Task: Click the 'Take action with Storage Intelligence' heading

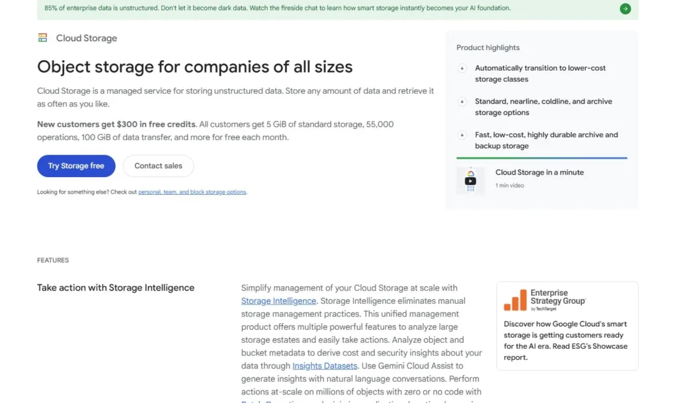Action: 116,287
